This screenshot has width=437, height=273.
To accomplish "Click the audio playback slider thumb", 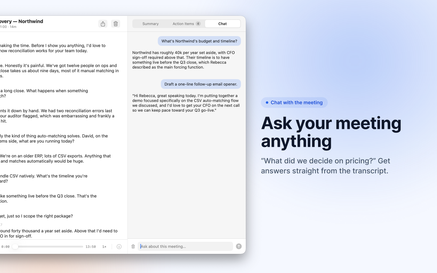I will (15, 247).
